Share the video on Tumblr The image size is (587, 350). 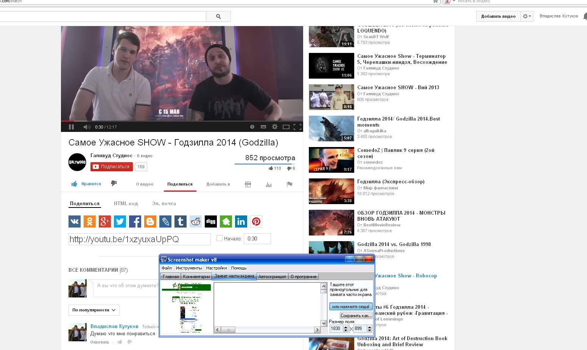pos(181,221)
